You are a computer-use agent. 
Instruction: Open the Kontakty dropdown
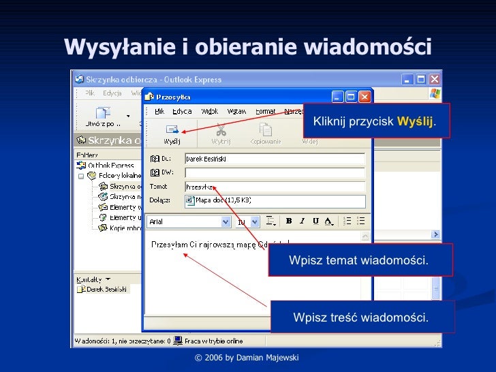108,279
